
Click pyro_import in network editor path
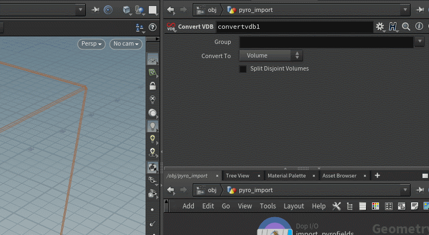250,190
